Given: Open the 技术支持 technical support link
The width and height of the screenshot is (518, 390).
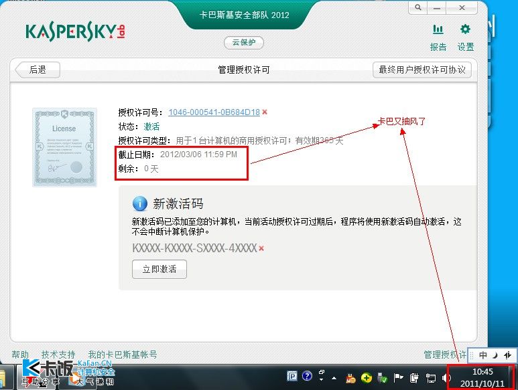Looking at the screenshot, I should (58, 355).
